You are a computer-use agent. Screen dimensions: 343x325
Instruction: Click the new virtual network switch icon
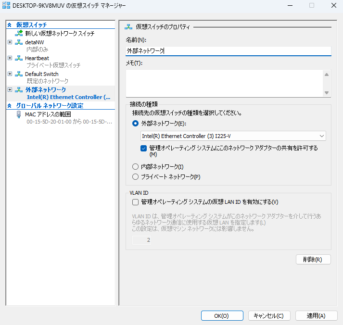(x=19, y=34)
